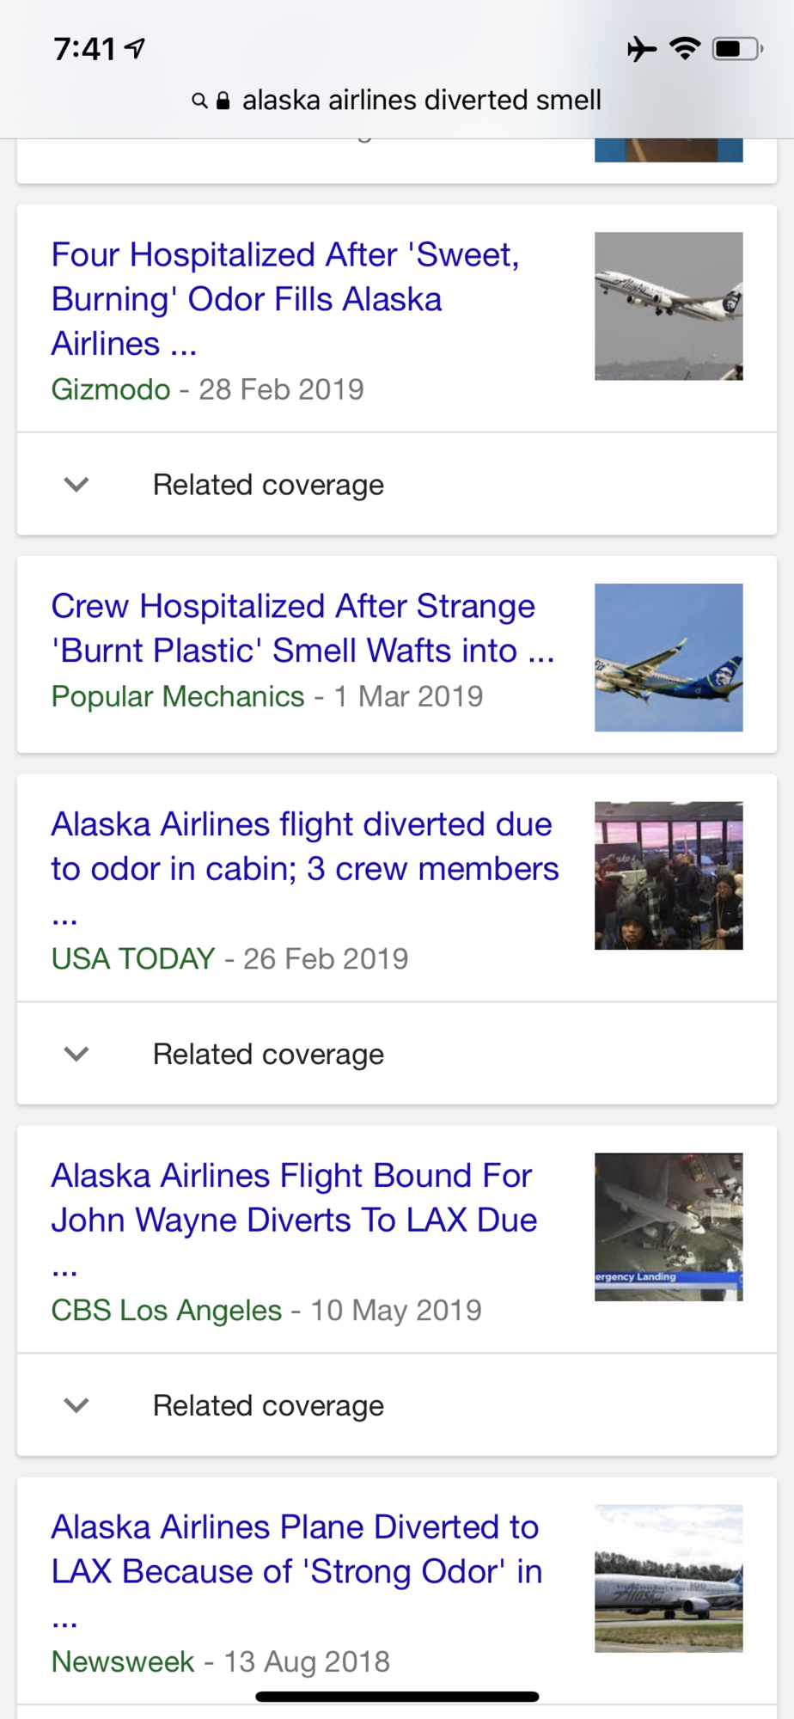Tap the battery indicator icon
Image resolution: width=794 pixels, height=1719 pixels.
[737, 49]
